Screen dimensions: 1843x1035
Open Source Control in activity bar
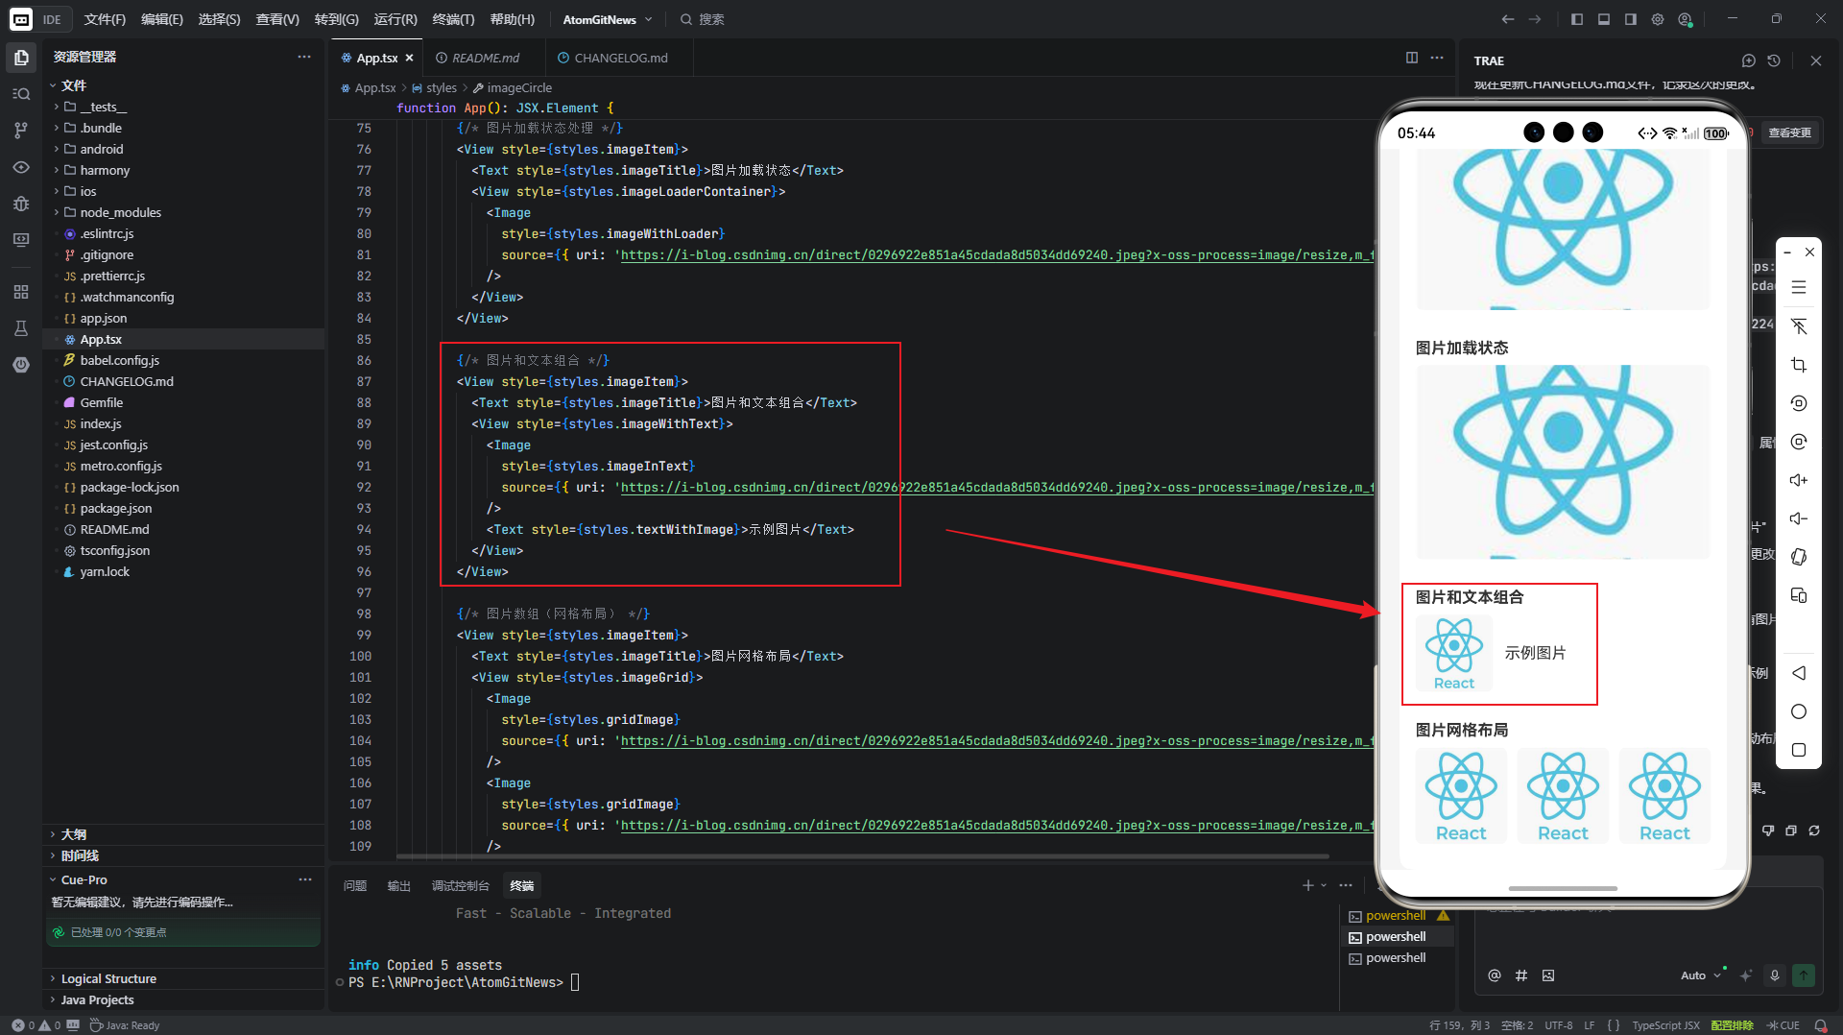click(21, 131)
